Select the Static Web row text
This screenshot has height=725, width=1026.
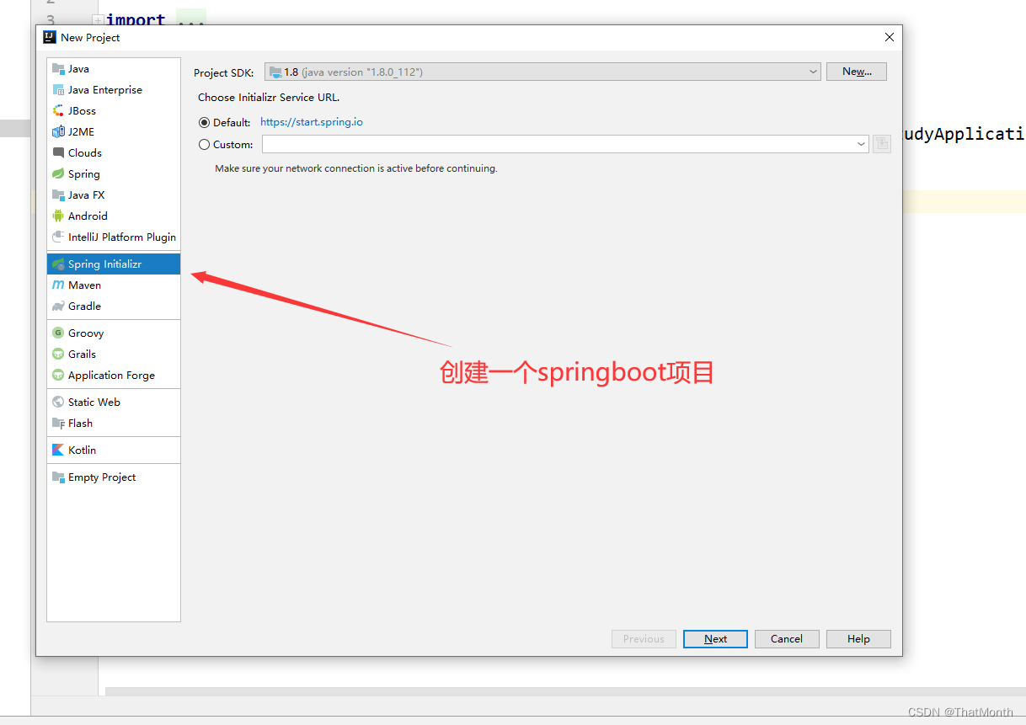point(94,402)
